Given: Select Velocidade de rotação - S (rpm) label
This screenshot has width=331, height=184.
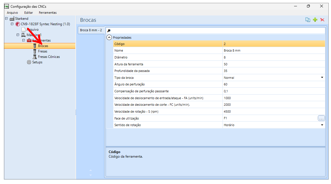Looking at the screenshot, I should [136, 111].
